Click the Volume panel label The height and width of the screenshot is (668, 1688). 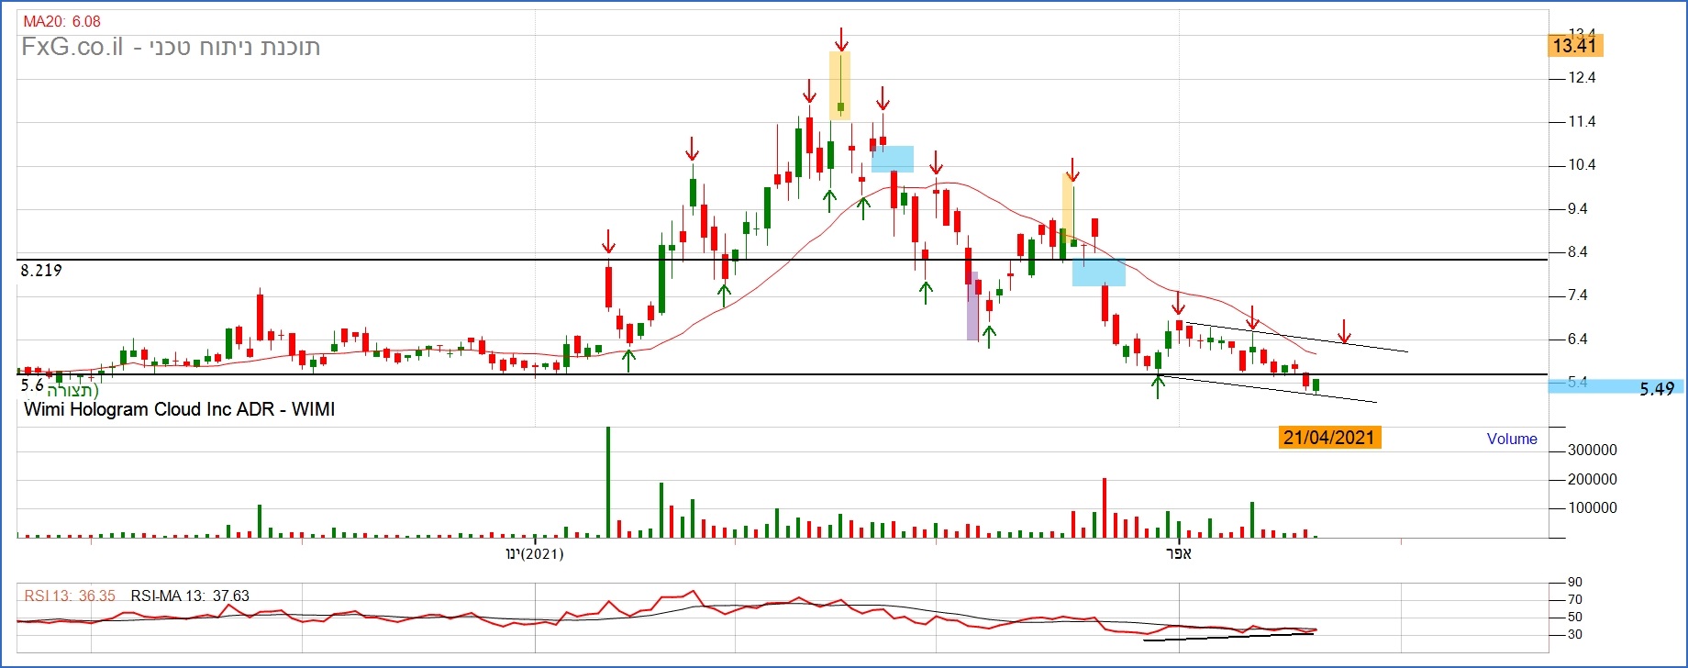(1512, 439)
